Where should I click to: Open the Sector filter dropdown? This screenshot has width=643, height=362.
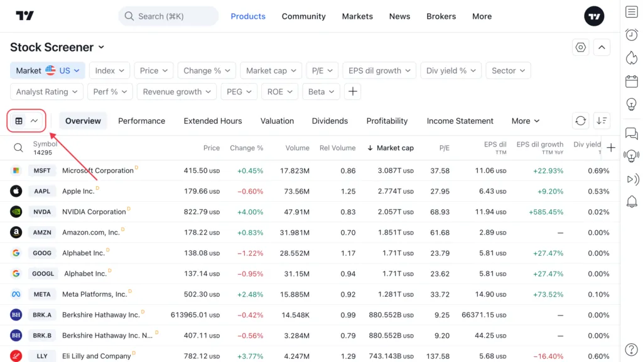[x=508, y=70]
